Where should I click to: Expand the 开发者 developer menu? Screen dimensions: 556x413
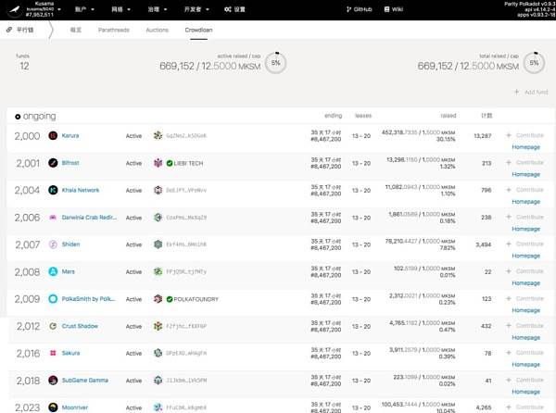pyautogui.click(x=196, y=9)
